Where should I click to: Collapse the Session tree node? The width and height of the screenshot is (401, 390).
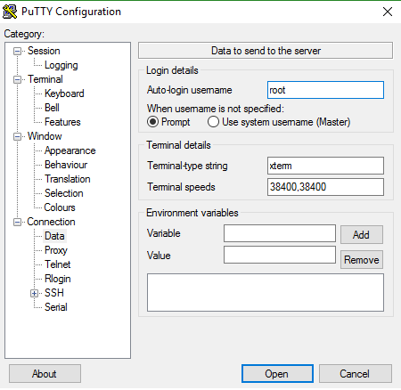click(18, 52)
